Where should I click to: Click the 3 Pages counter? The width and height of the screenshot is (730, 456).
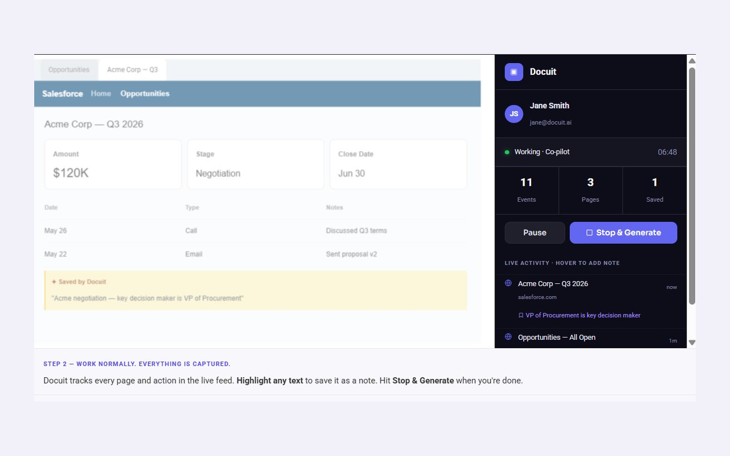[x=590, y=190]
